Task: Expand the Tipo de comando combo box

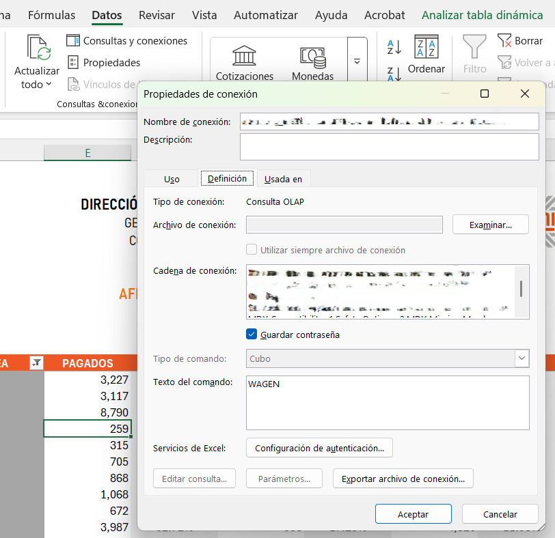Action: [522, 358]
